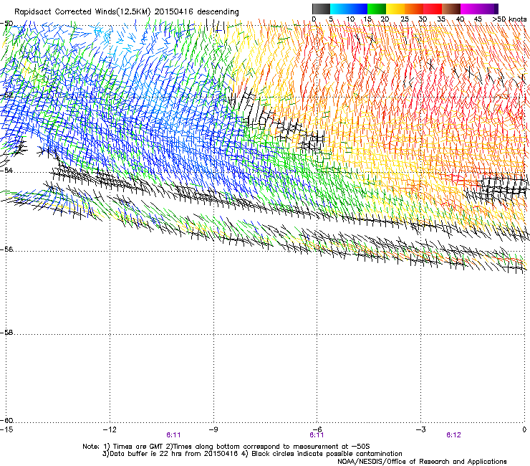
Task: Click the '-56' latitude axis label
Action: point(6,249)
